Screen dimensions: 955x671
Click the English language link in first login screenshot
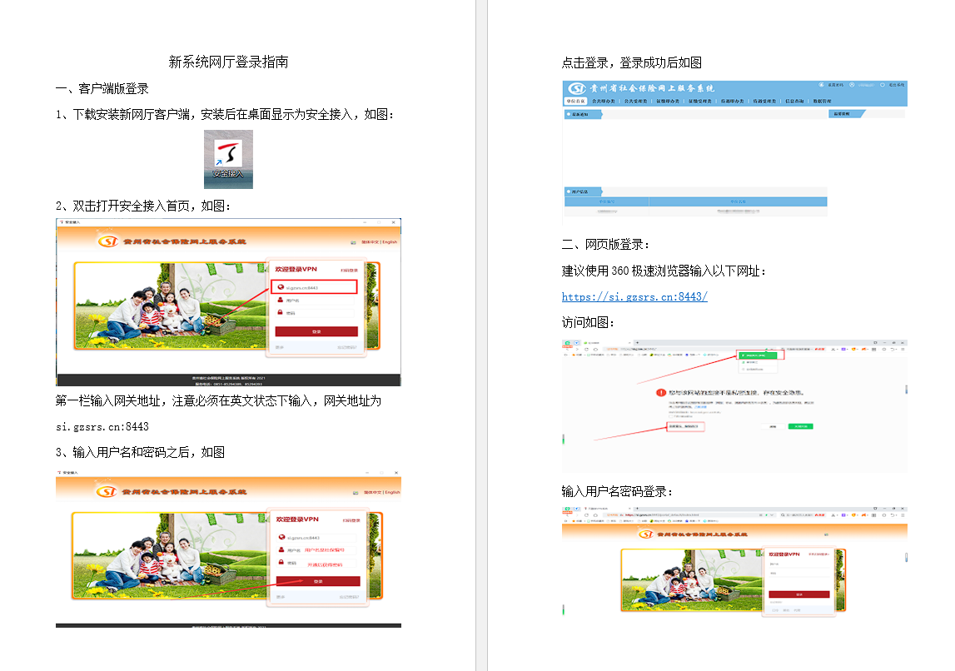pyautogui.click(x=390, y=242)
